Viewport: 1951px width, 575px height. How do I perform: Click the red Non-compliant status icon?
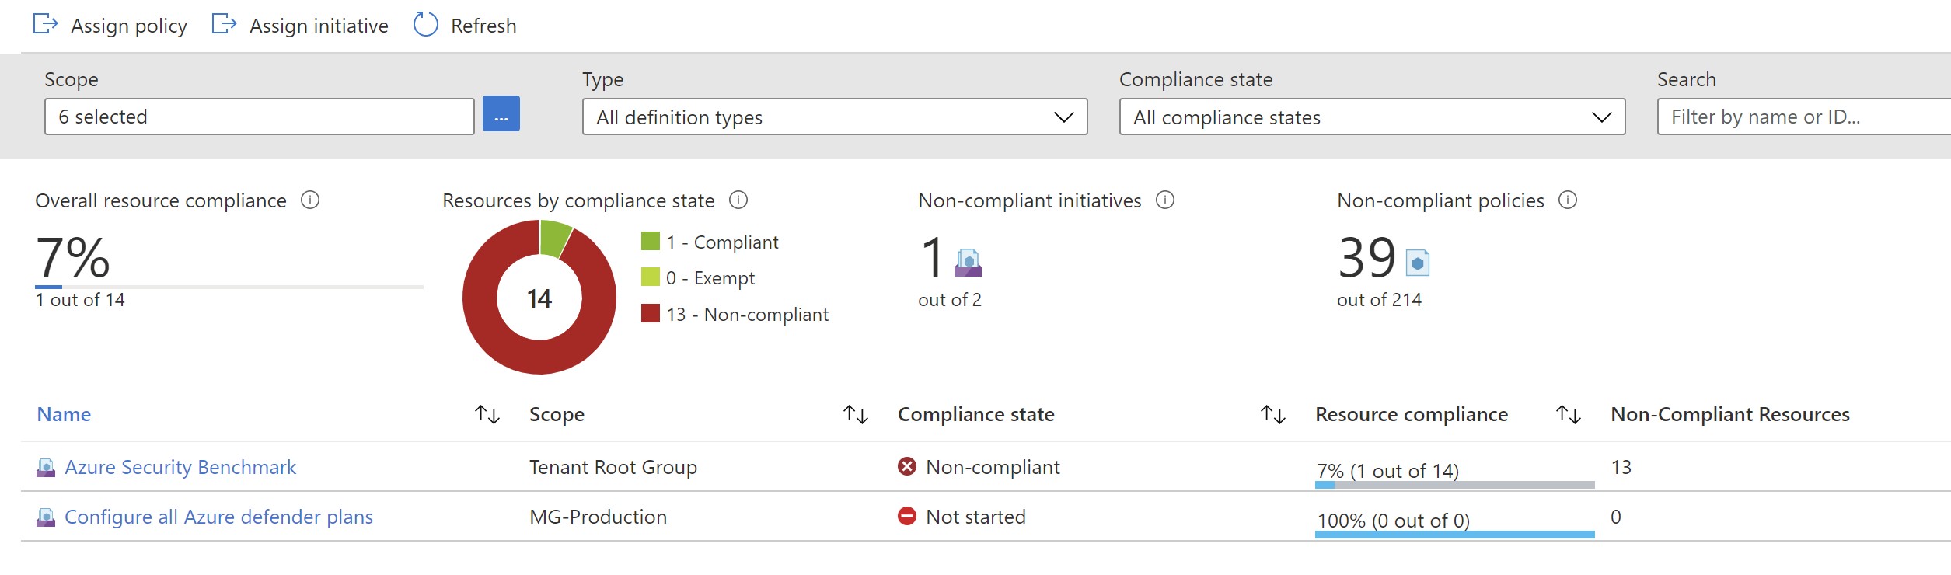coord(907,466)
